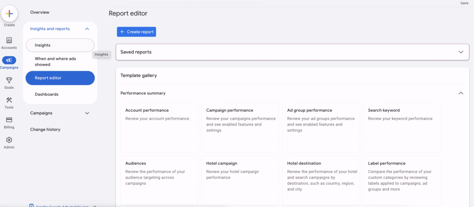Collapse the Performance summary section
Viewport: 474px width, 207px height.
coord(461,93)
